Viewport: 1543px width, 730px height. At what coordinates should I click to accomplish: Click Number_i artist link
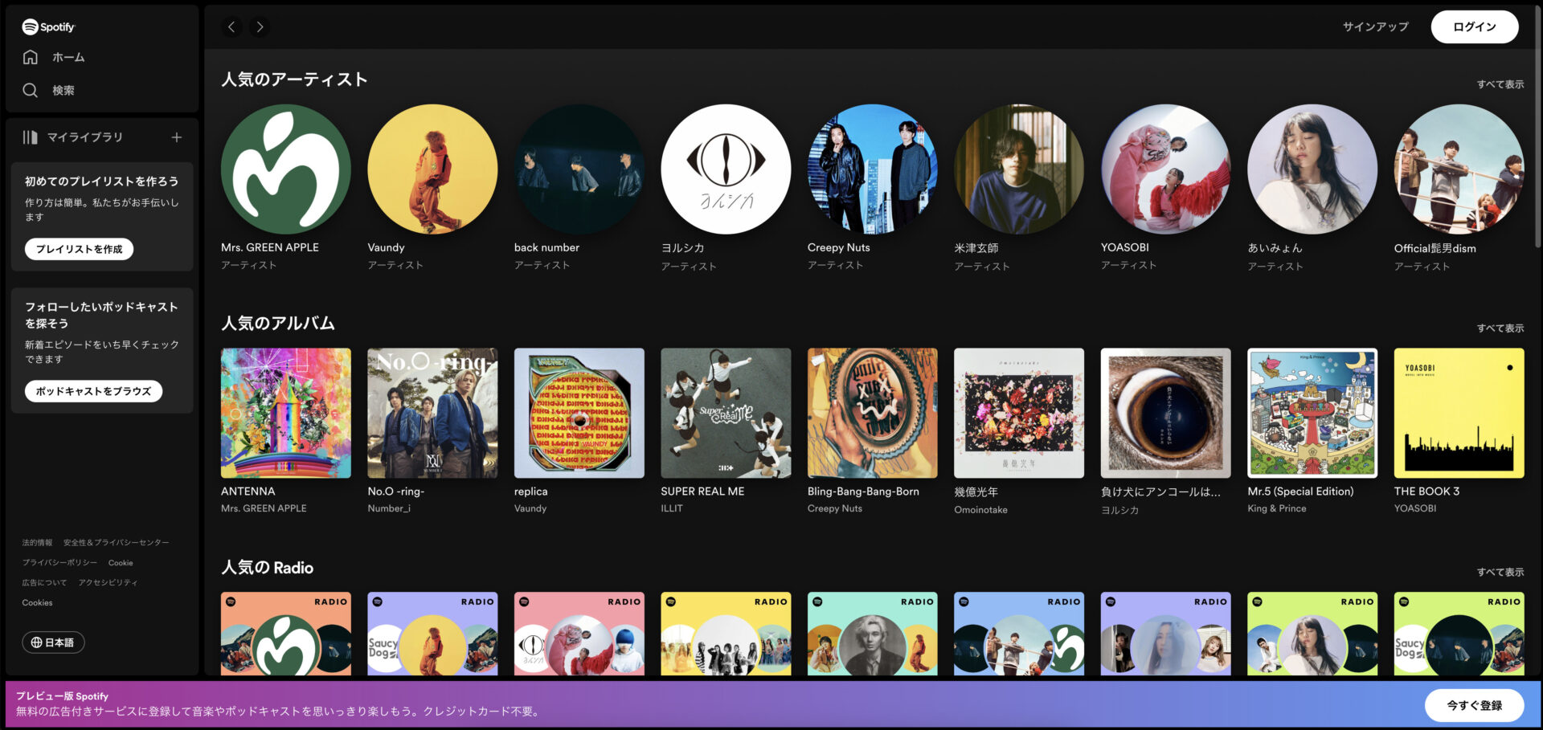(389, 508)
